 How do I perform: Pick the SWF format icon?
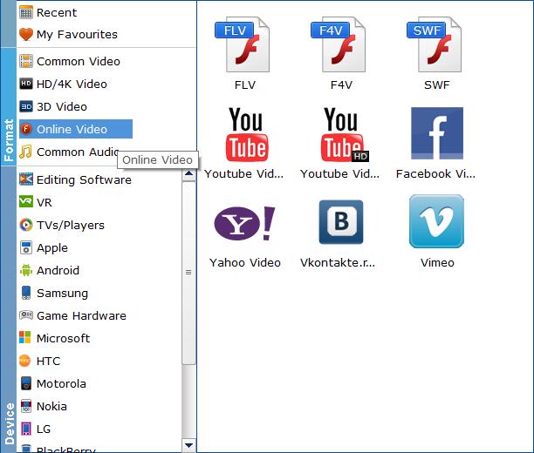point(435,44)
